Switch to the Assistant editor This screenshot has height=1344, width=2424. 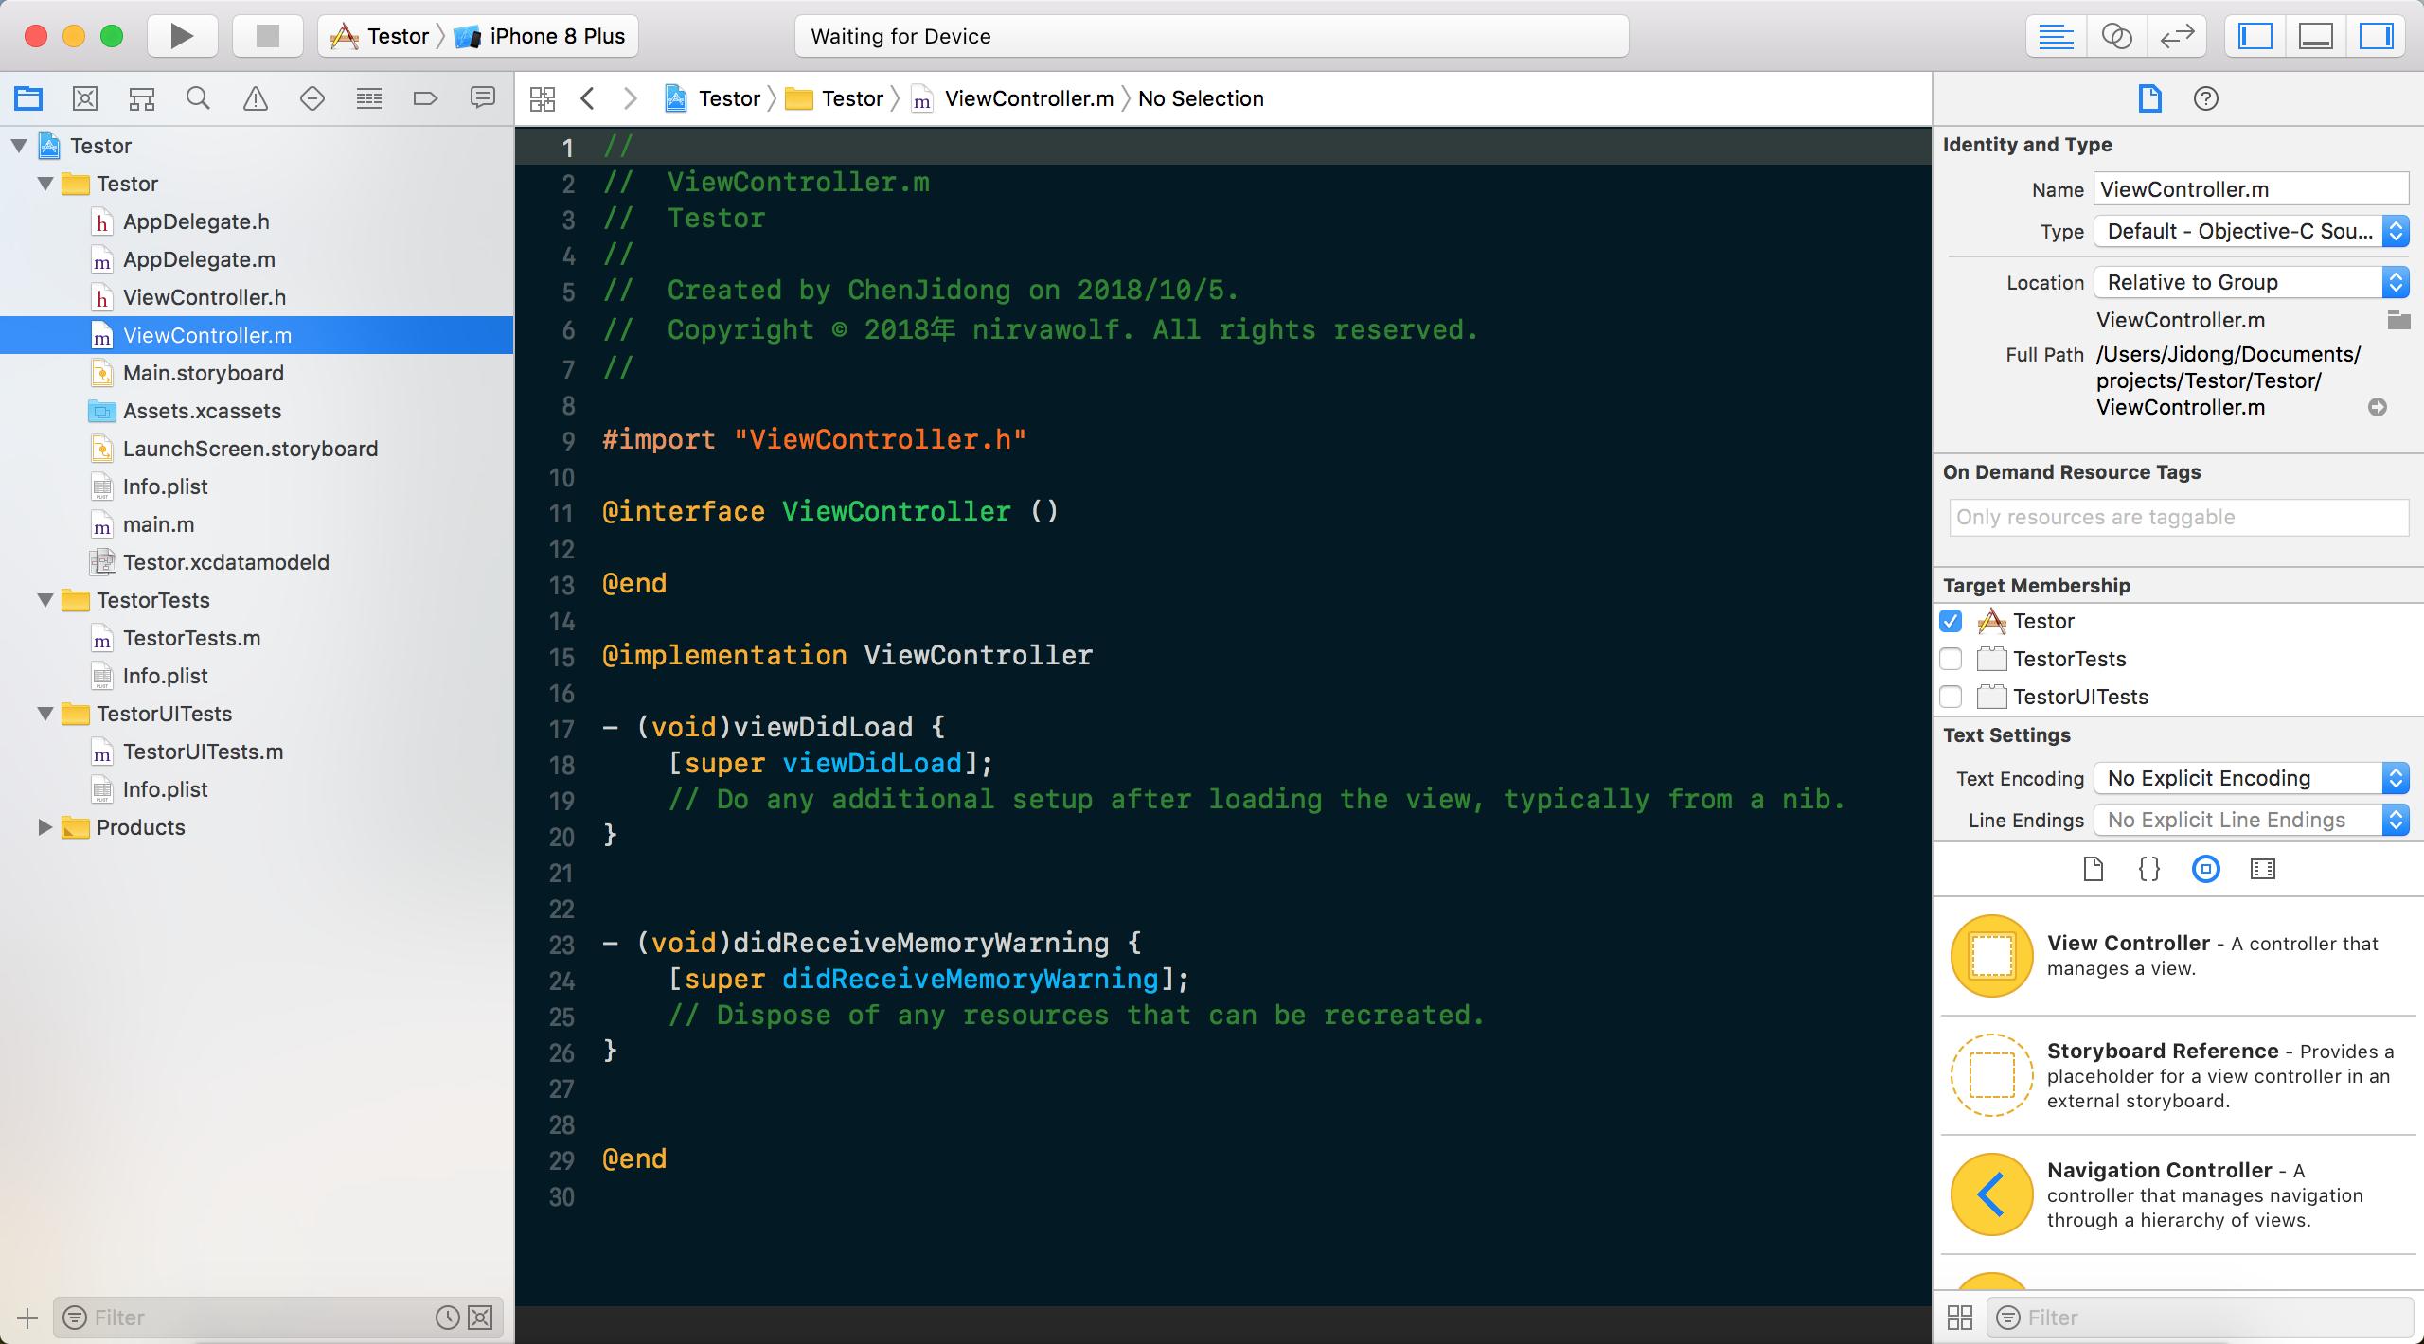[x=2116, y=36]
